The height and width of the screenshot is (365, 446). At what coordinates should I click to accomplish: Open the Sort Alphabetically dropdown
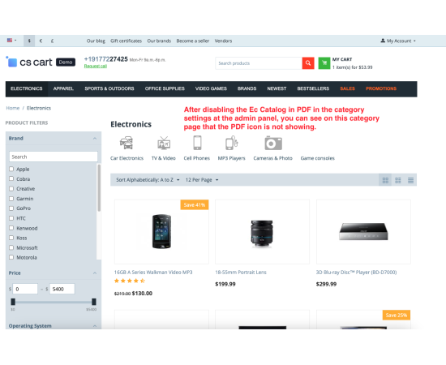click(x=148, y=180)
